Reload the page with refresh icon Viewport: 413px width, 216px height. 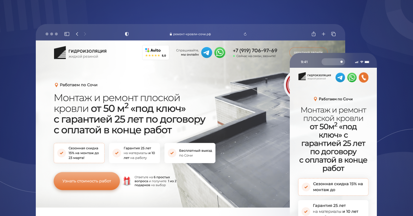(x=245, y=34)
